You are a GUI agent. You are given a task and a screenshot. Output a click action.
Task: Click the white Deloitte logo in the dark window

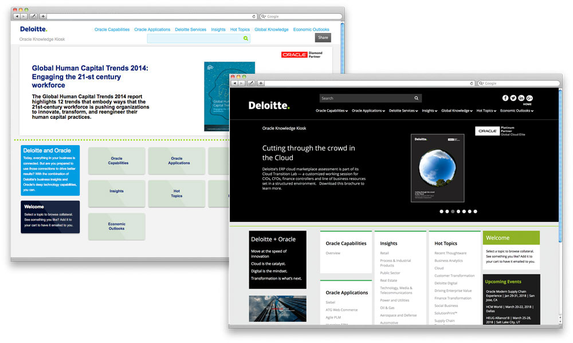(x=269, y=106)
